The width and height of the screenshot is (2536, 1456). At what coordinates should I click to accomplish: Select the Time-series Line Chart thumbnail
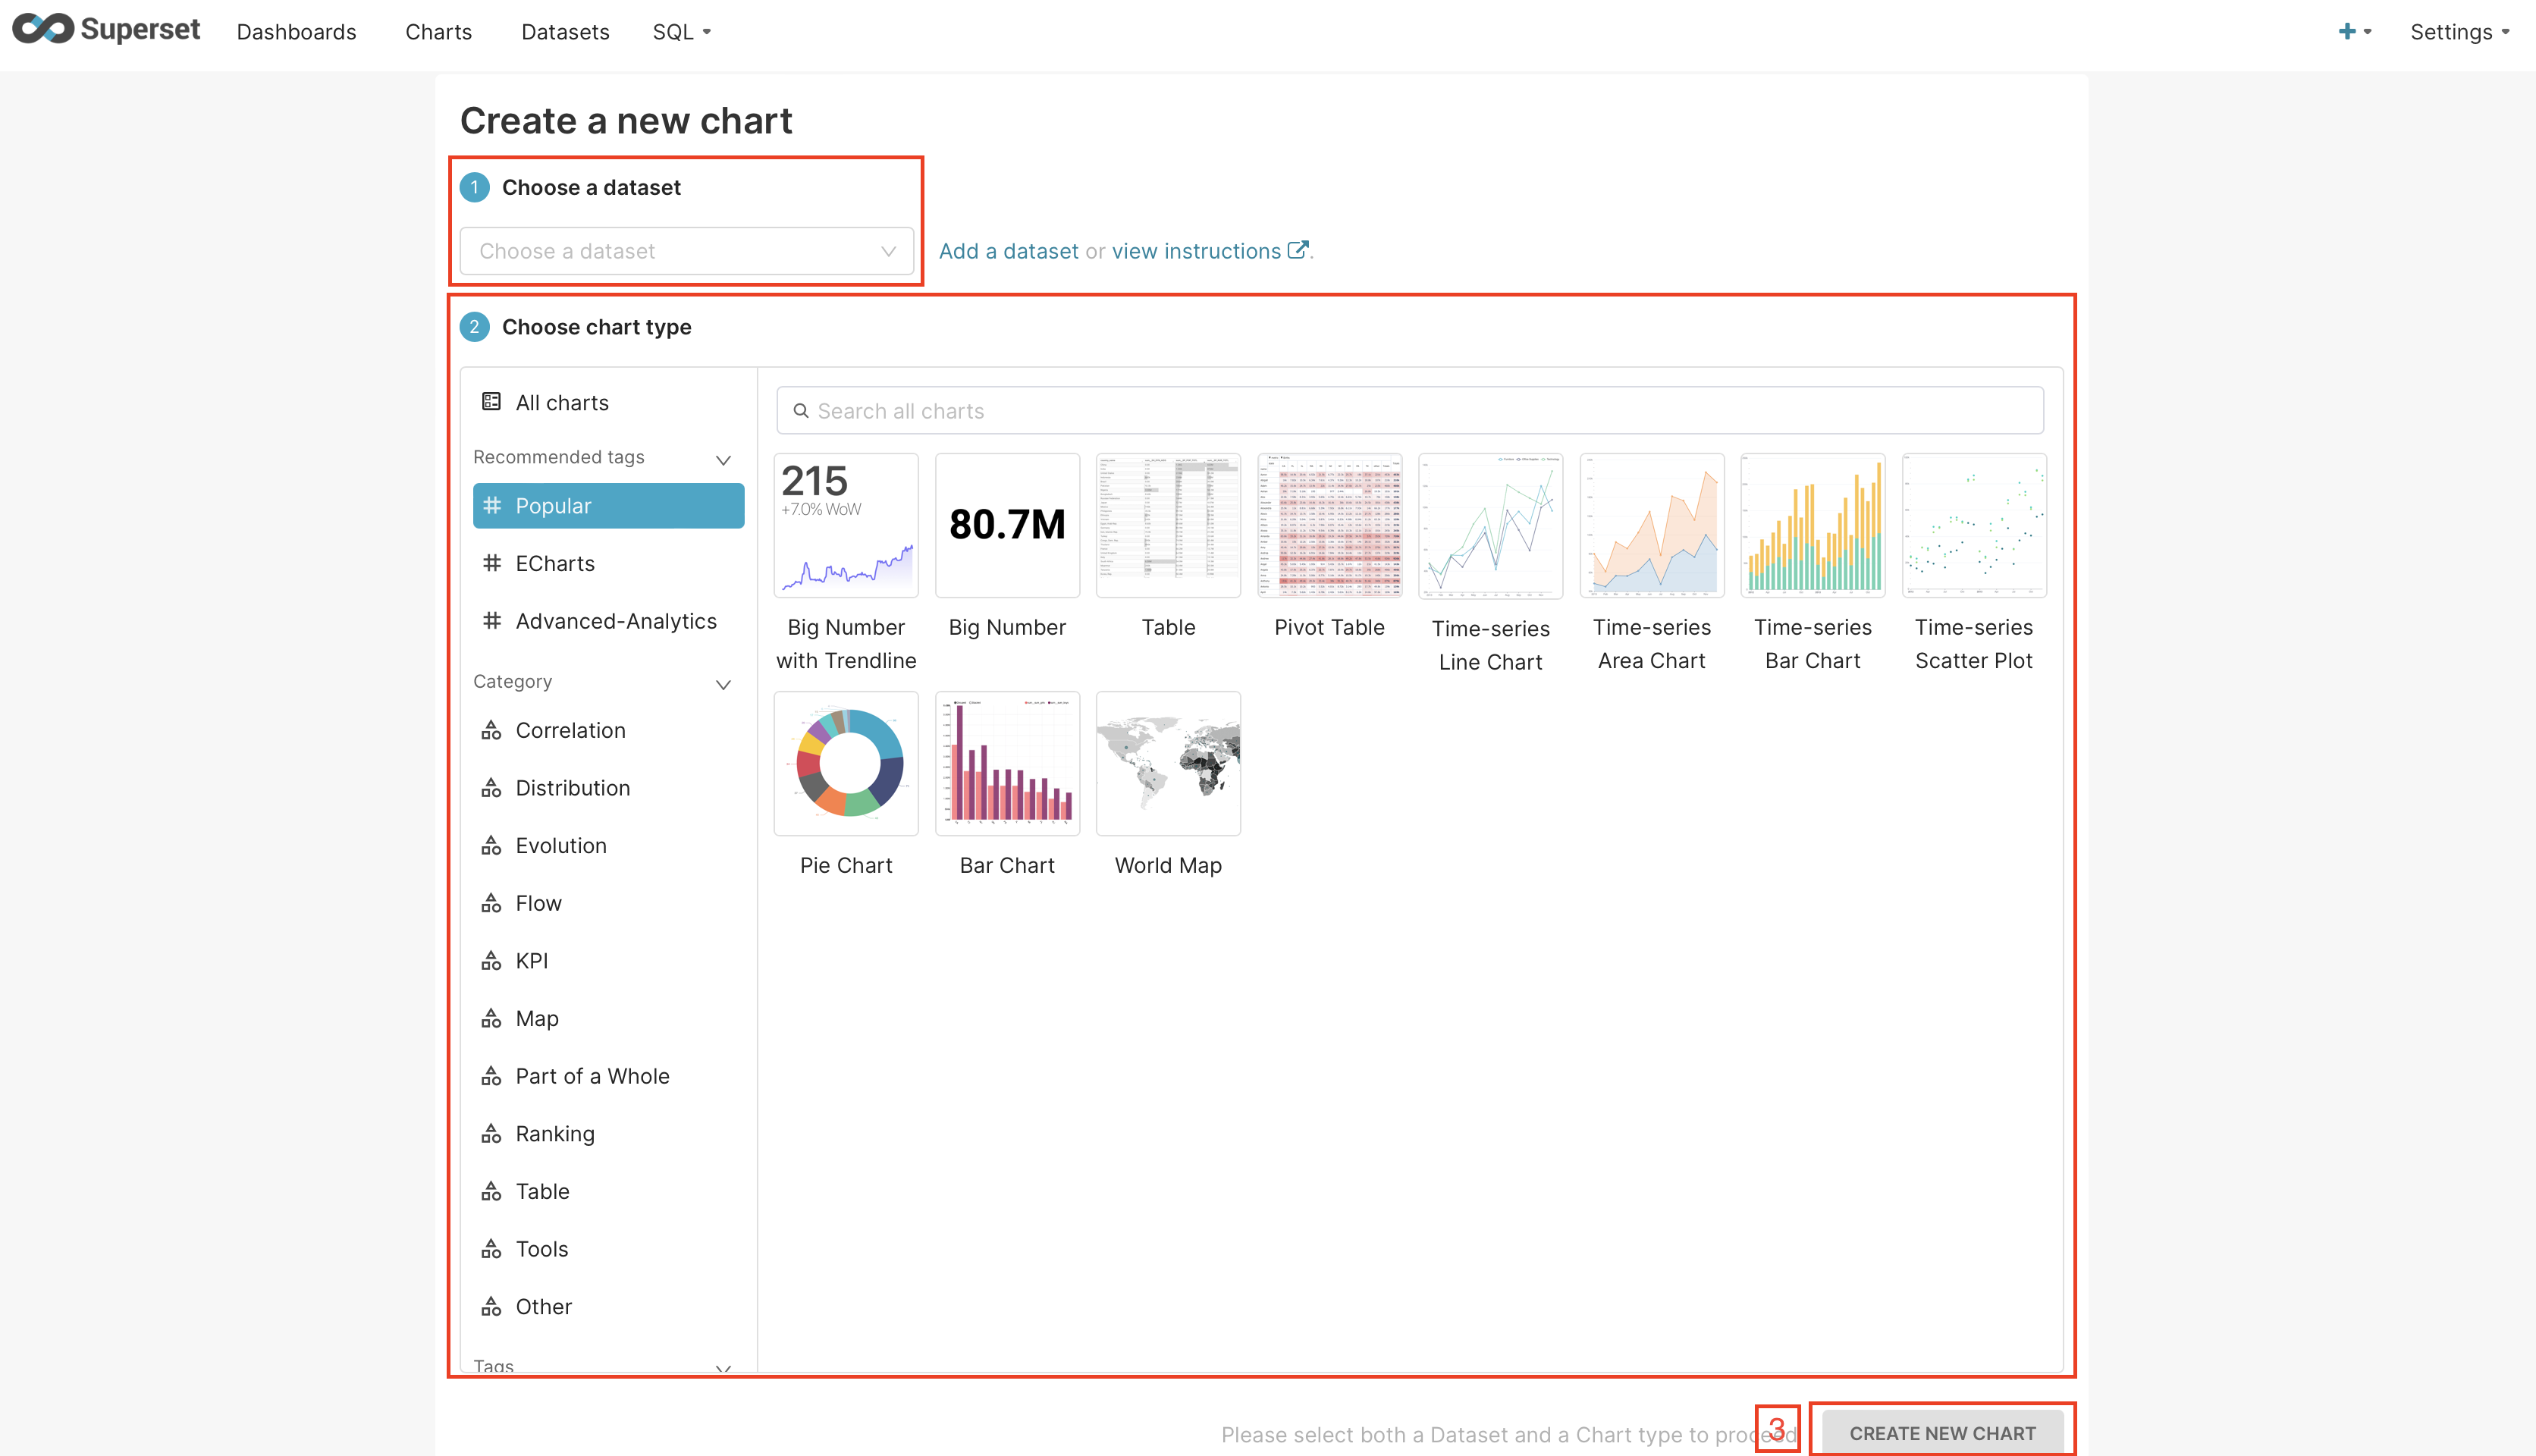click(x=1490, y=526)
